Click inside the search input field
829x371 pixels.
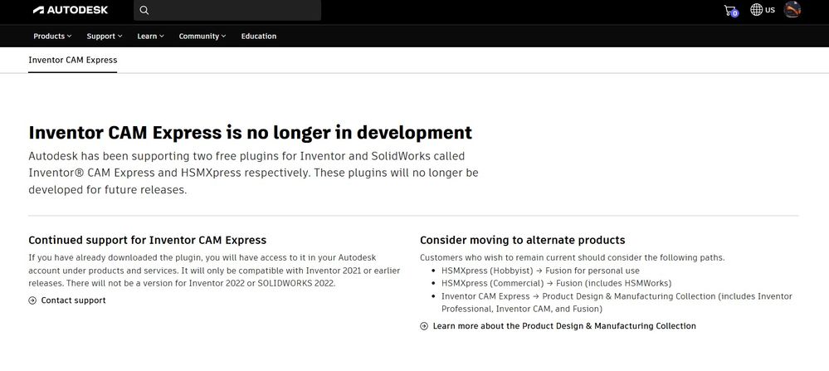point(227,10)
